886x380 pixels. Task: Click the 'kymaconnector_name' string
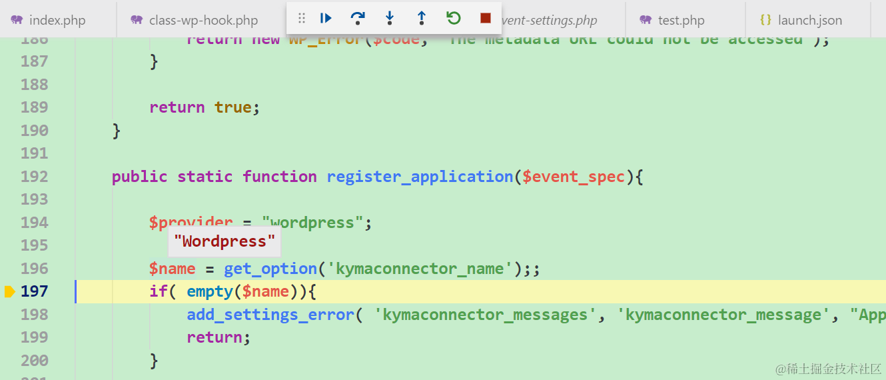coord(420,269)
